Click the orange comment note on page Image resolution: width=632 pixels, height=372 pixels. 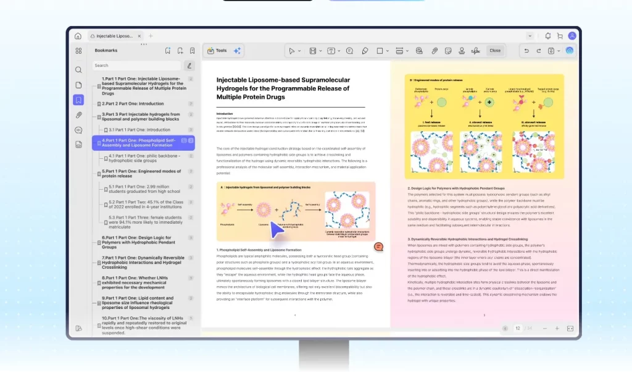378,247
